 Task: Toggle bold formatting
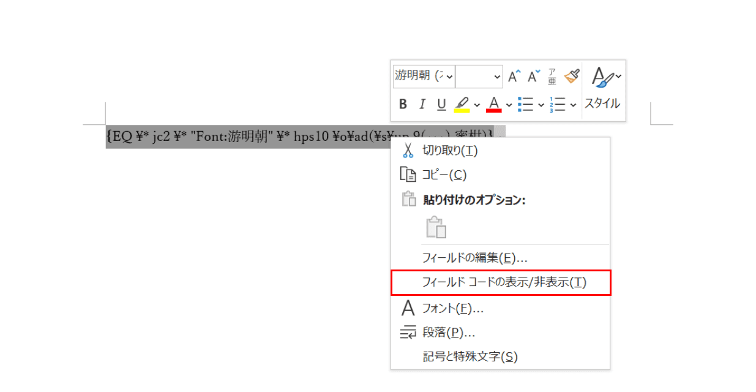coord(403,105)
